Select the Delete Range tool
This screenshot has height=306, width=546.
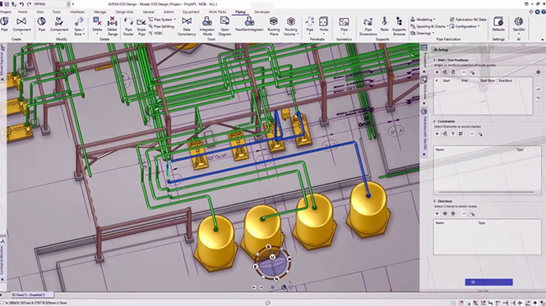(112, 26)
